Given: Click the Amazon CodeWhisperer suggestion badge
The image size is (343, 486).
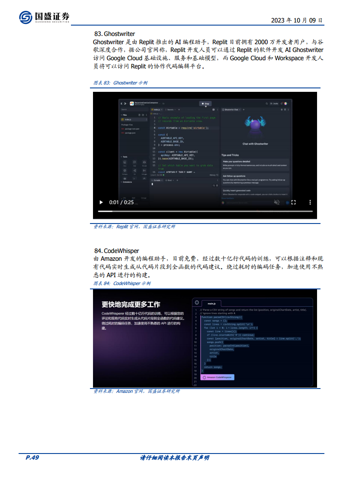Looking at the screenshot, I should coord(217,377).
